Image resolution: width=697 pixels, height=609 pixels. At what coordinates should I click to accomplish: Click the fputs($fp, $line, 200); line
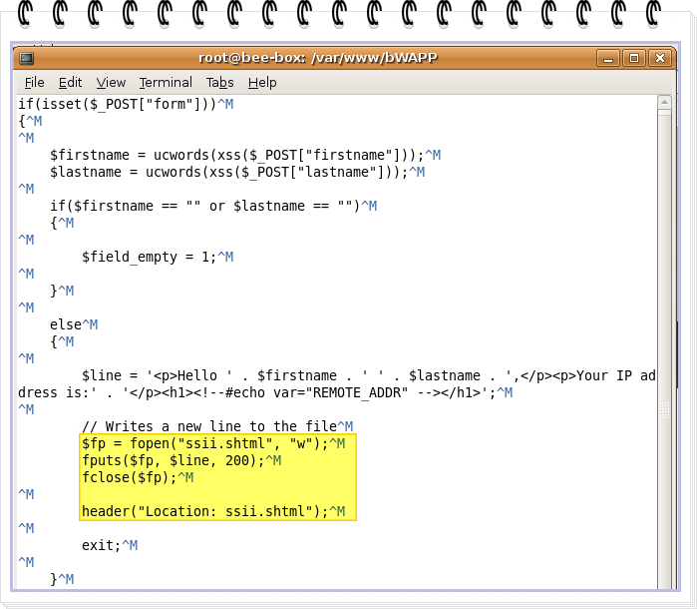click(181, 460)
